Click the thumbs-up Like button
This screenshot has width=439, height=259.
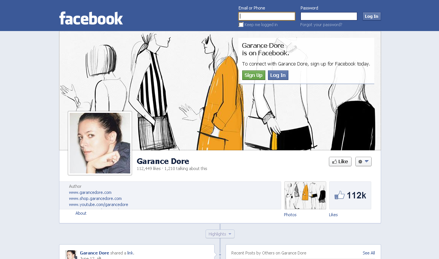340,162
